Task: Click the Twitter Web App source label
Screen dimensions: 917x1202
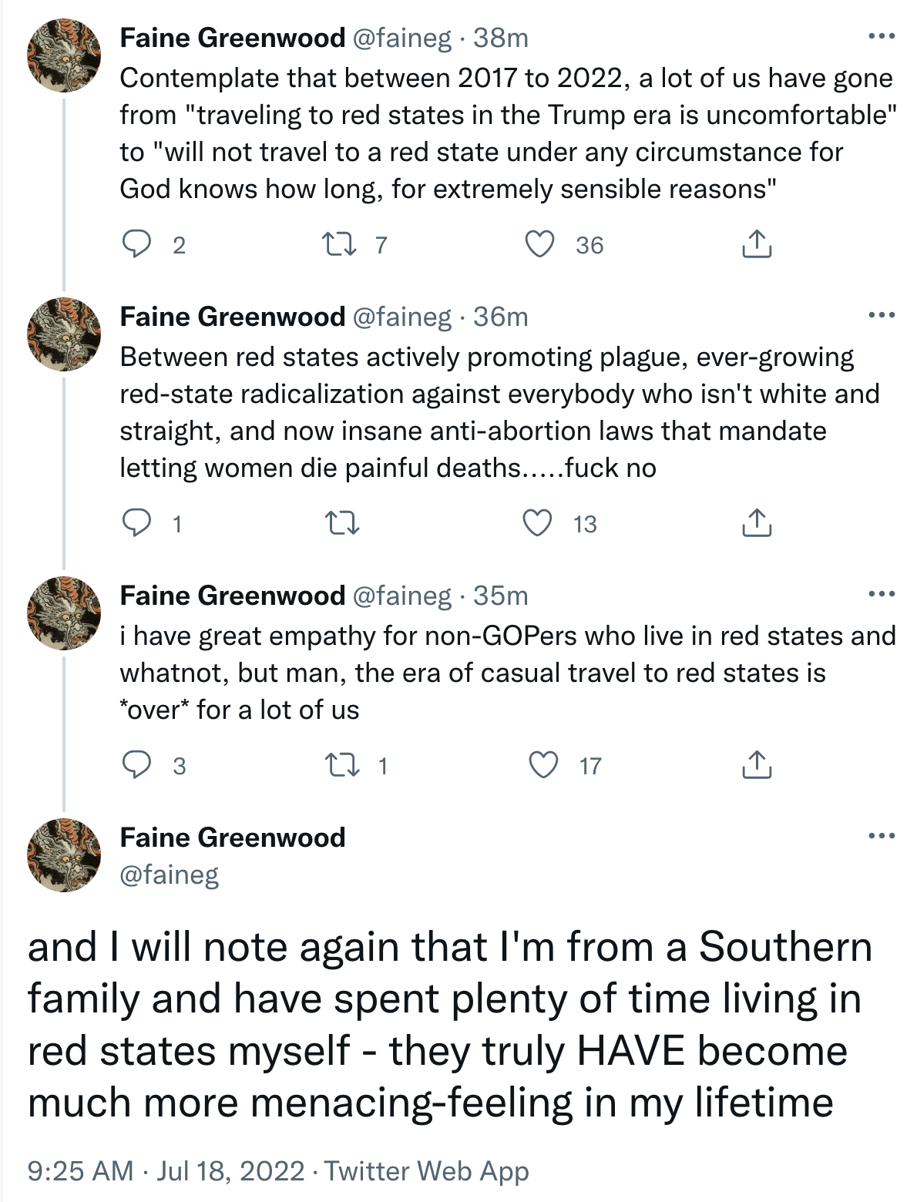Action: (x=426, y=1171)
